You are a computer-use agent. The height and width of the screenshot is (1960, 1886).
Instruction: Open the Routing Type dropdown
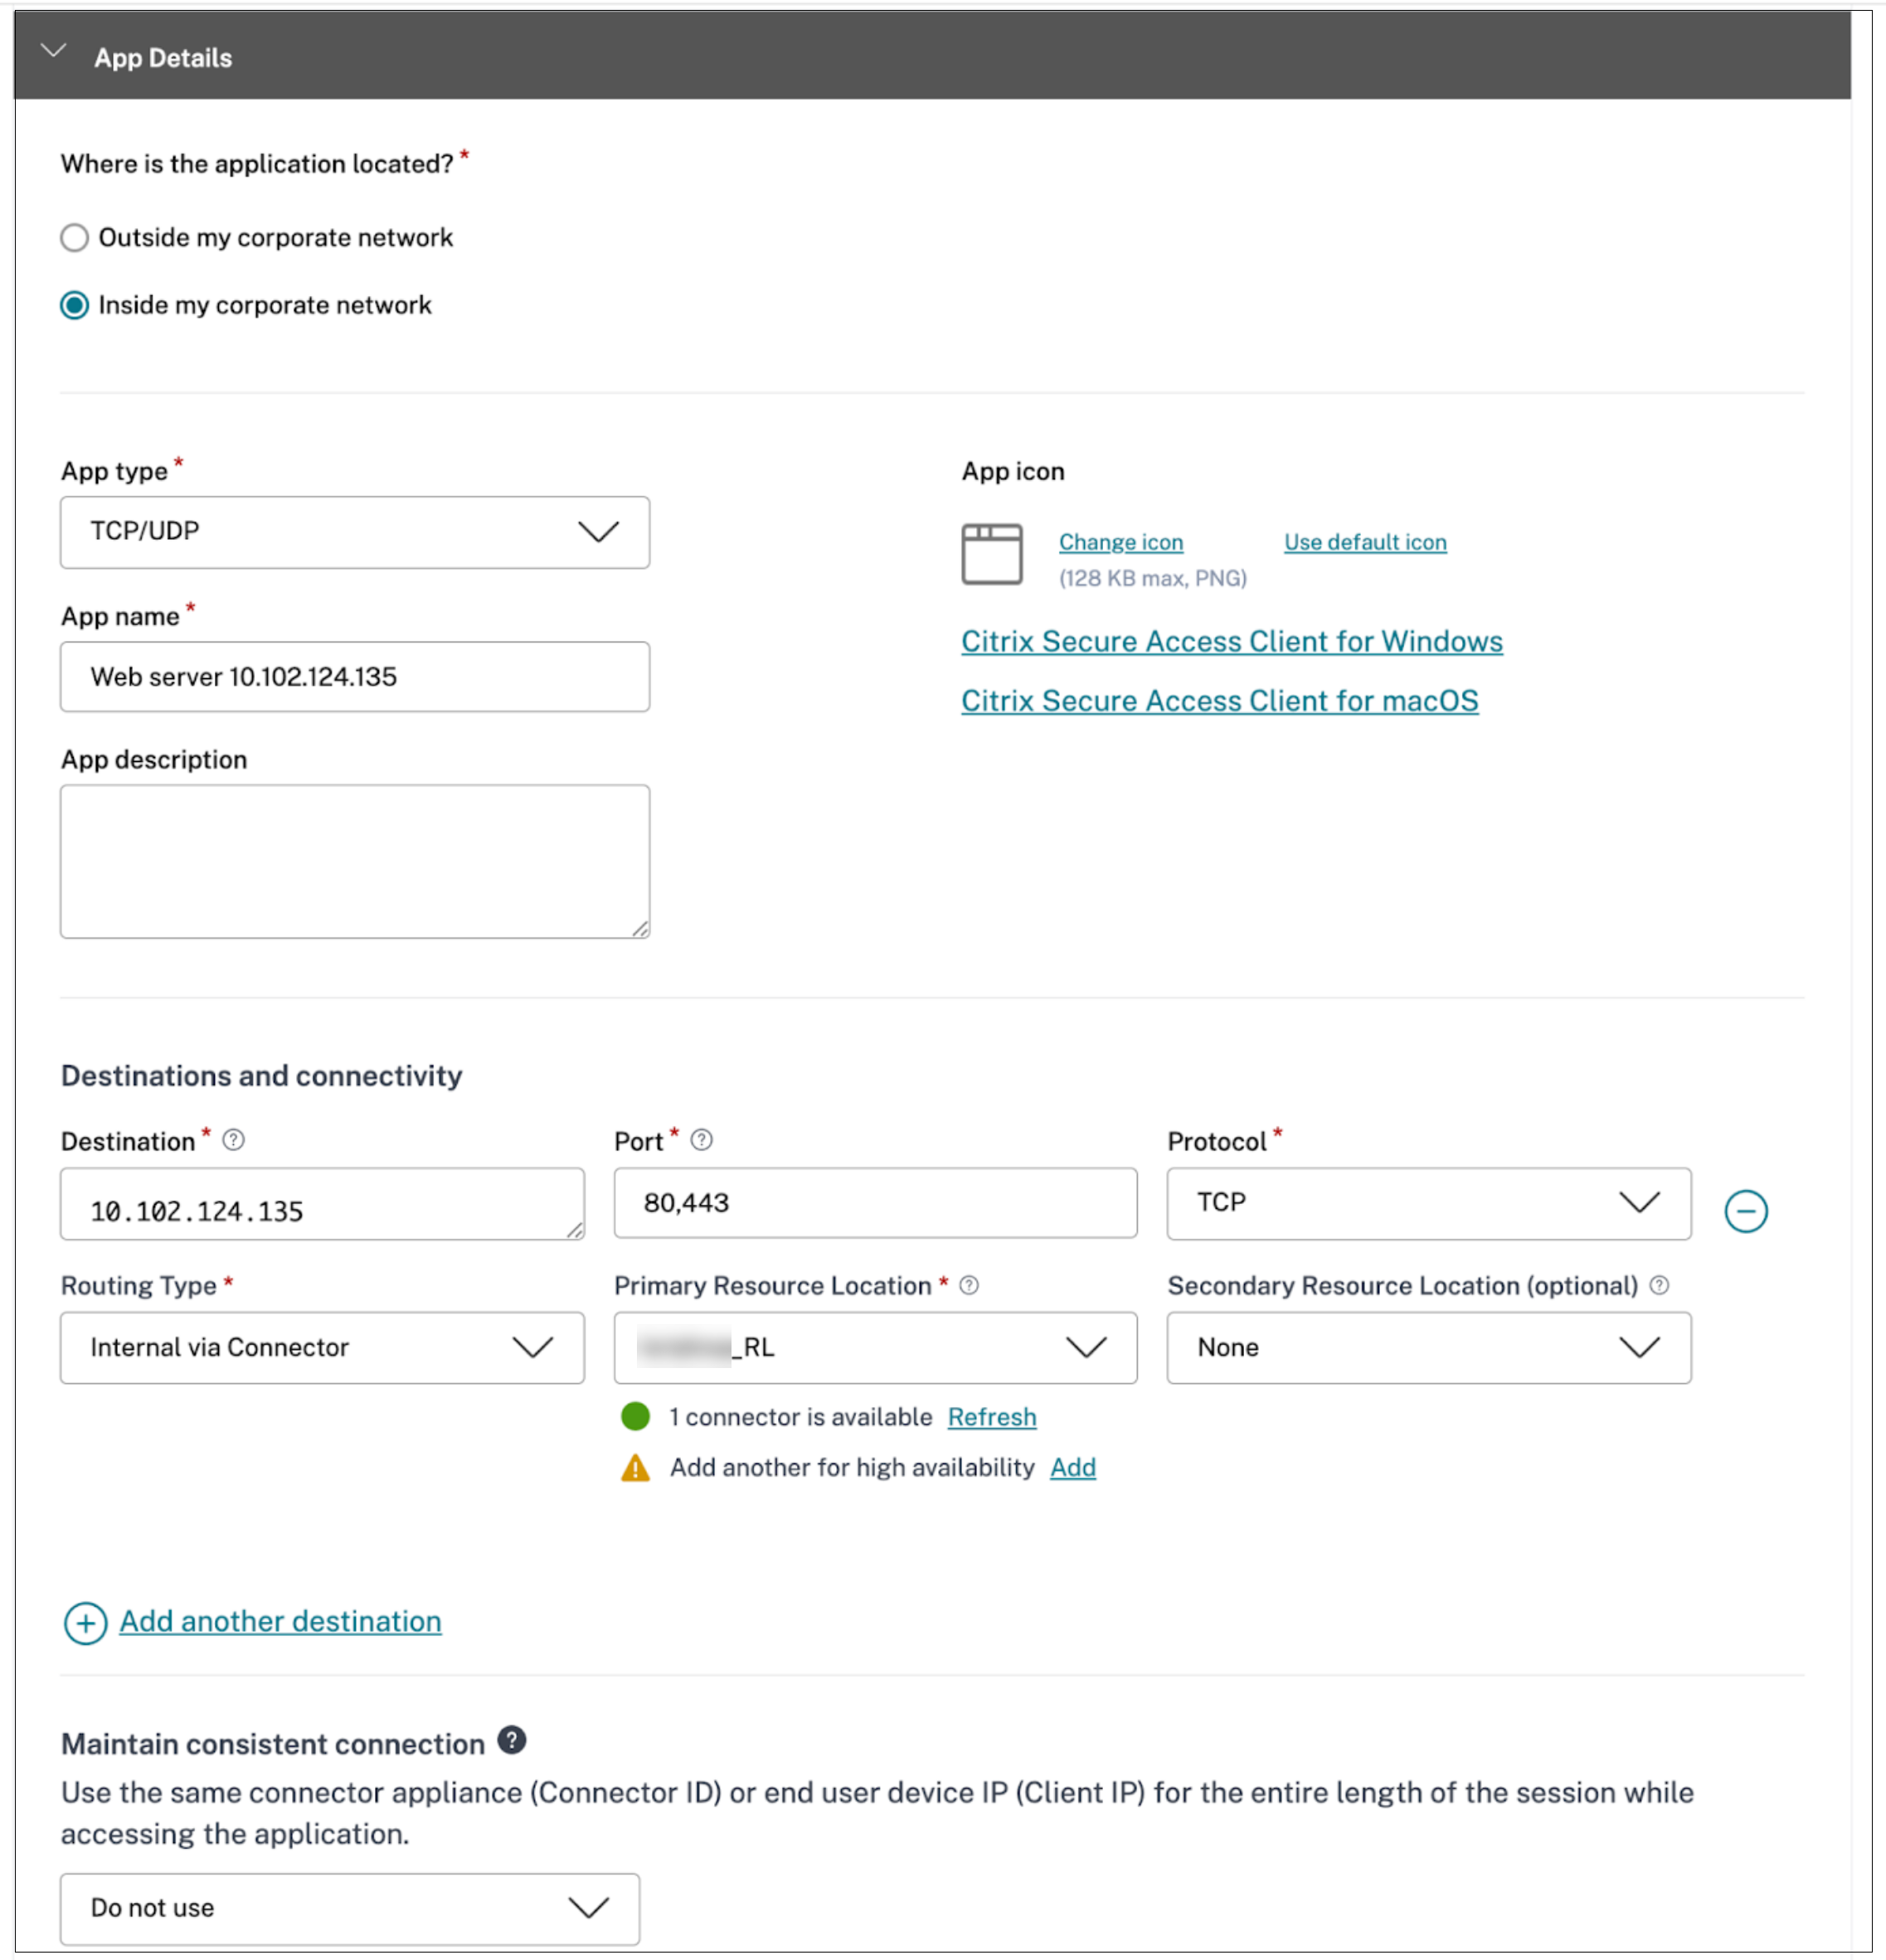click(321, 1348)
